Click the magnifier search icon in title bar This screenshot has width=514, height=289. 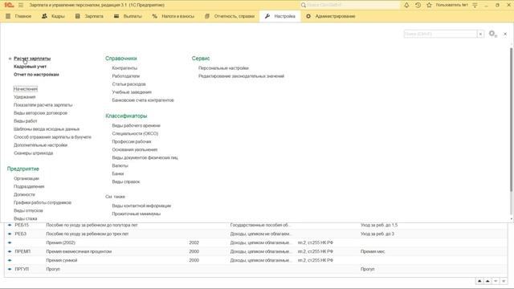[x=304, y=5]
